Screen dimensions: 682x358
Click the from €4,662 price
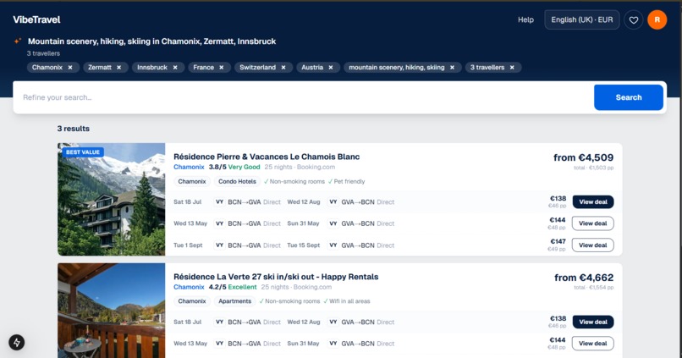584,278
